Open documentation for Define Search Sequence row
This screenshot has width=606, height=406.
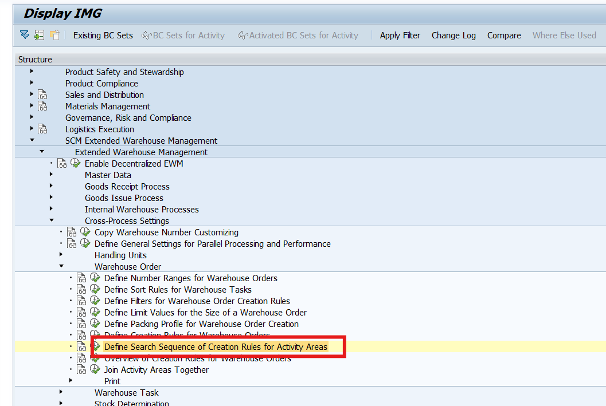pyautogui.click(x=81, y=347)
